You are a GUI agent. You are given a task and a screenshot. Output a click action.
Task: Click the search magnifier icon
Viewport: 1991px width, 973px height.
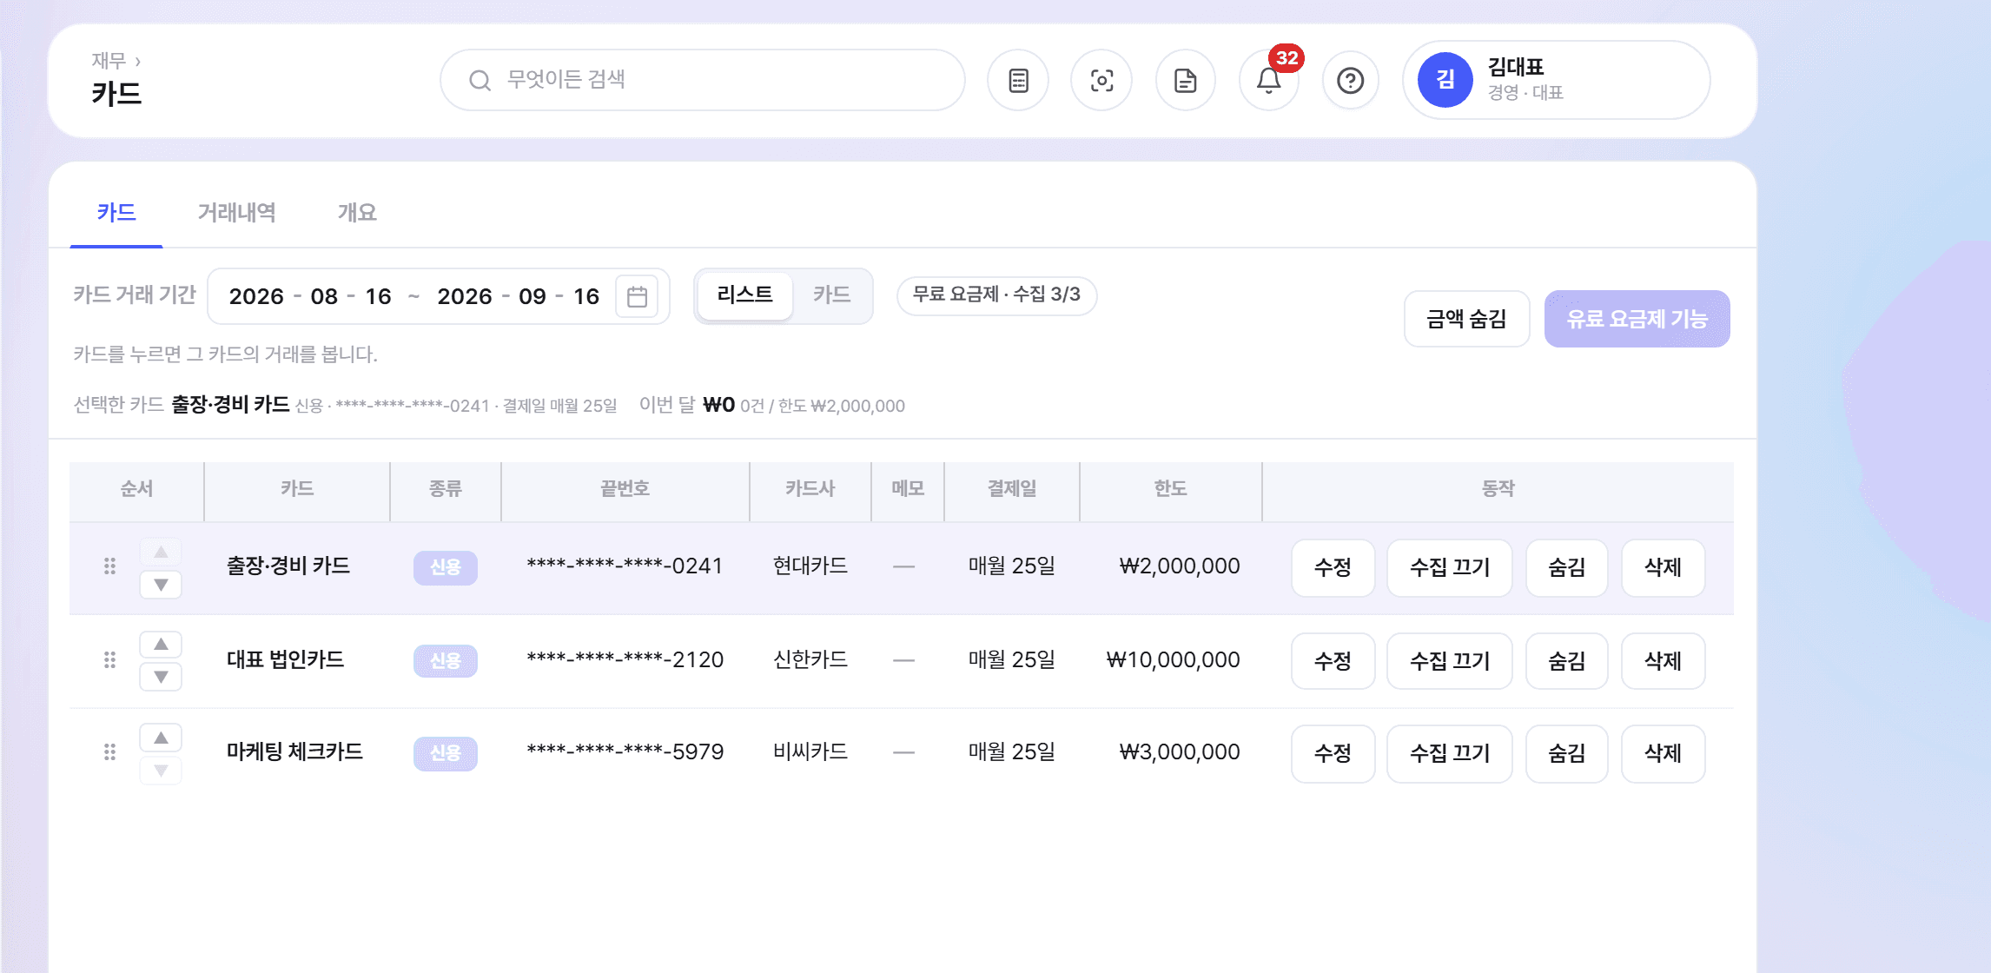tap(480, 81)
